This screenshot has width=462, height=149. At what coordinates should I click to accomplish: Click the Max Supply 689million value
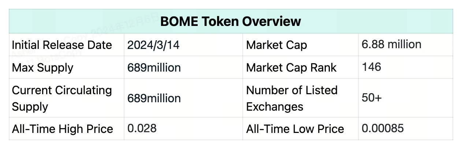coord(154,68)
